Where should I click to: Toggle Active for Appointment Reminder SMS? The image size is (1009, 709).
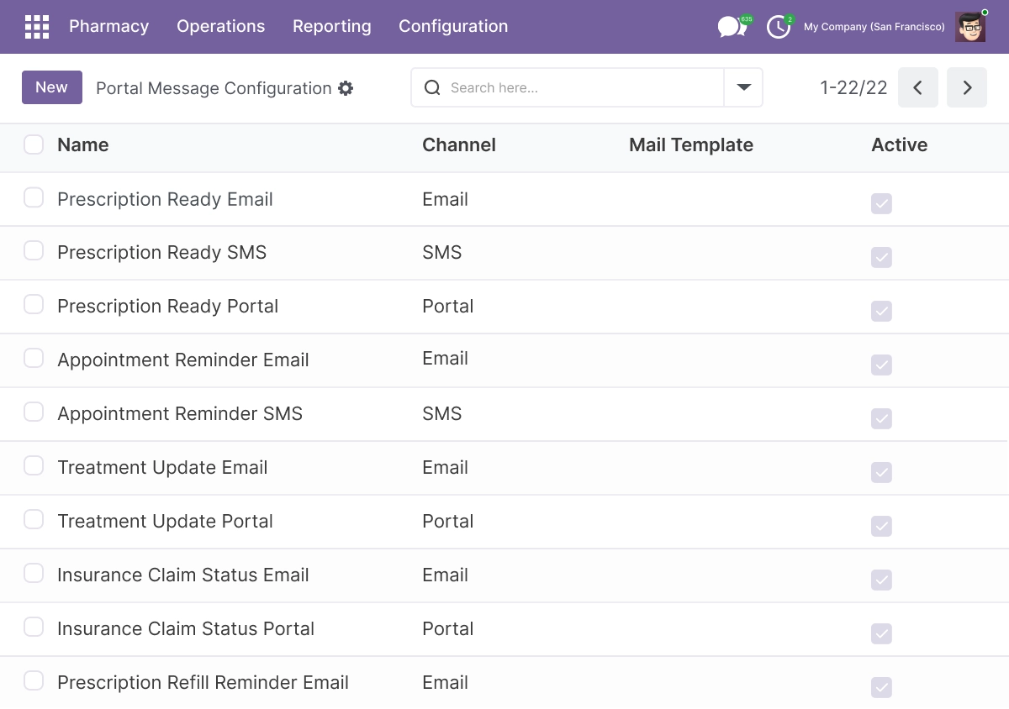click(881, 418)
